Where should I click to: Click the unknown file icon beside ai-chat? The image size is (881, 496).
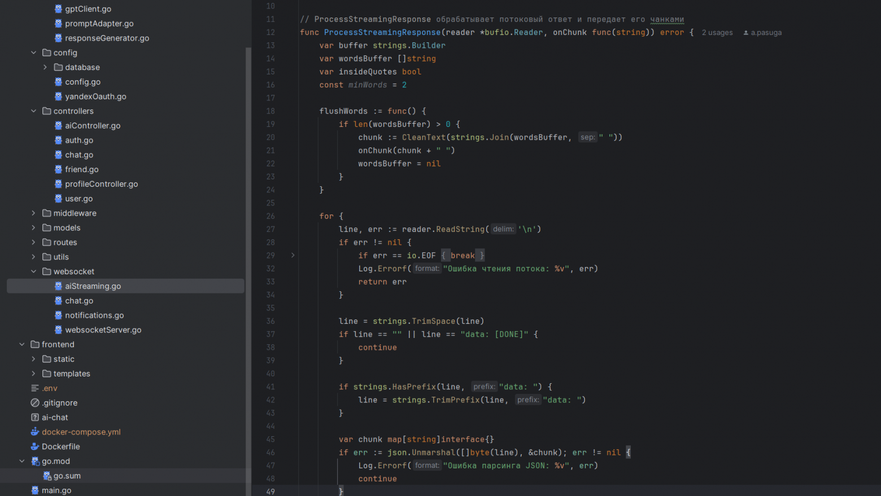[x=35, y=418]
